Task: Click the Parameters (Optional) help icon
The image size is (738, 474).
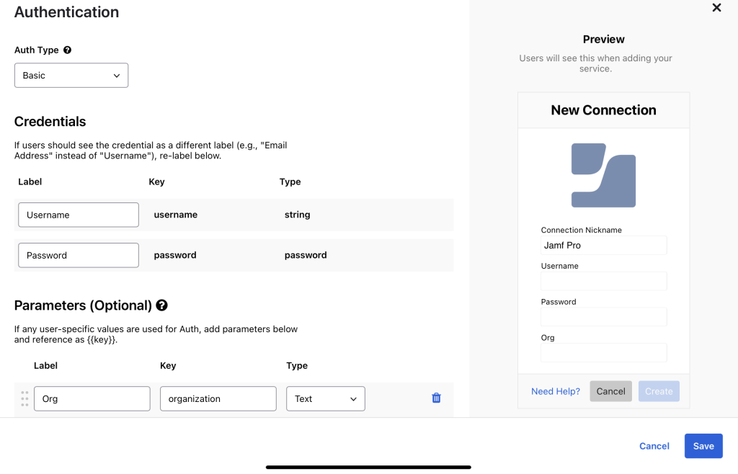Action: 162,305
